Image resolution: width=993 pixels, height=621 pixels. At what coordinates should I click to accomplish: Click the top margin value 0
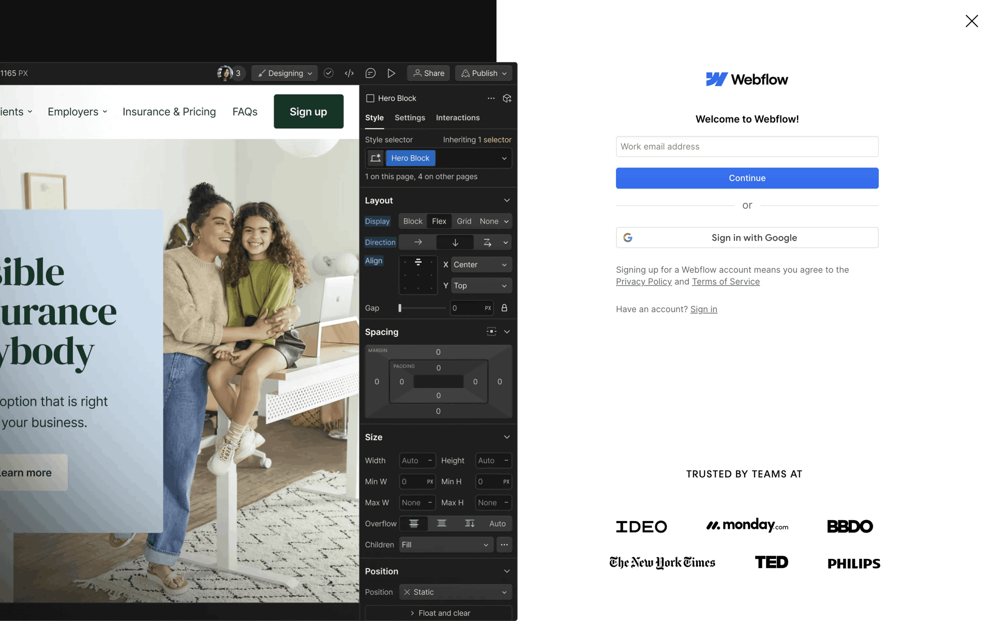click(x=438, y=352)
